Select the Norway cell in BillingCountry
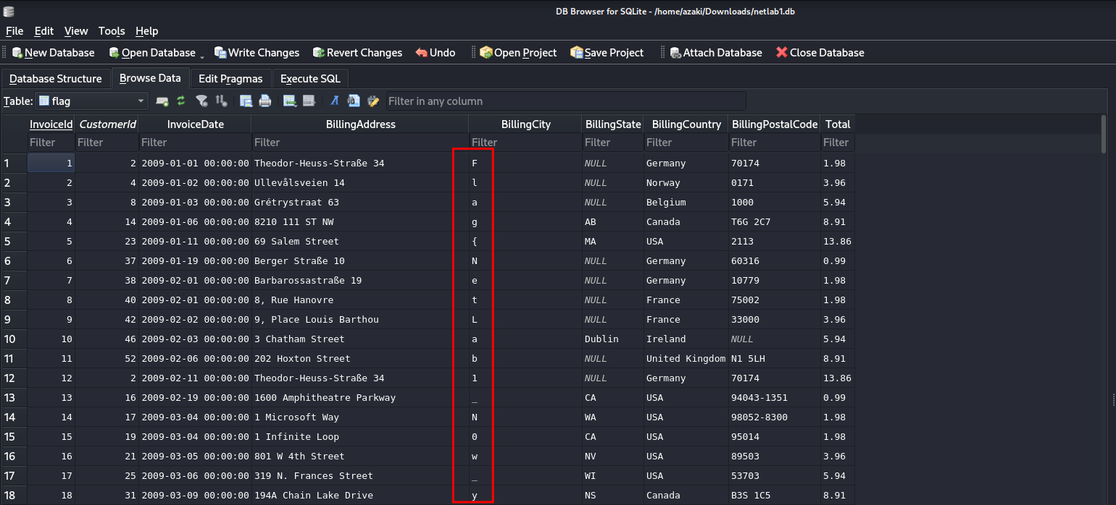Viewport: 1116px width, 505px height. [686, 183]
